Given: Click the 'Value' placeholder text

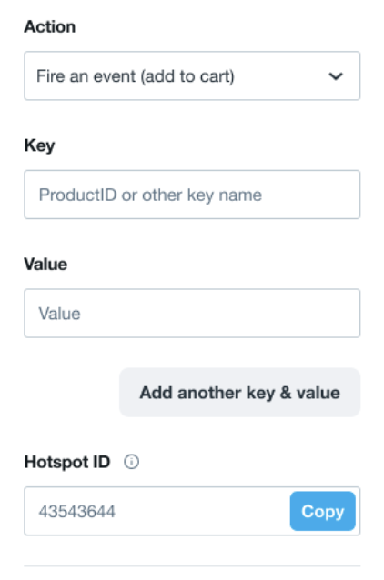Looking at the screenshot, I should pyautogui.click(x=60, y=314).
